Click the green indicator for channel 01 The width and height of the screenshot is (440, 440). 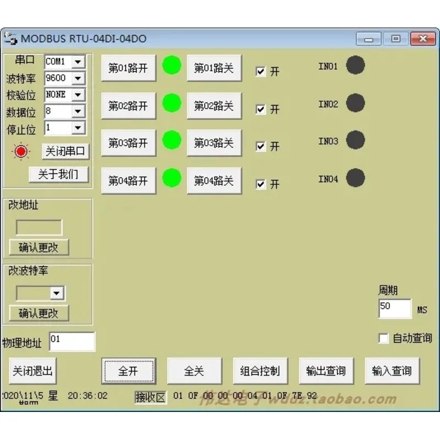tap(172, 65)
